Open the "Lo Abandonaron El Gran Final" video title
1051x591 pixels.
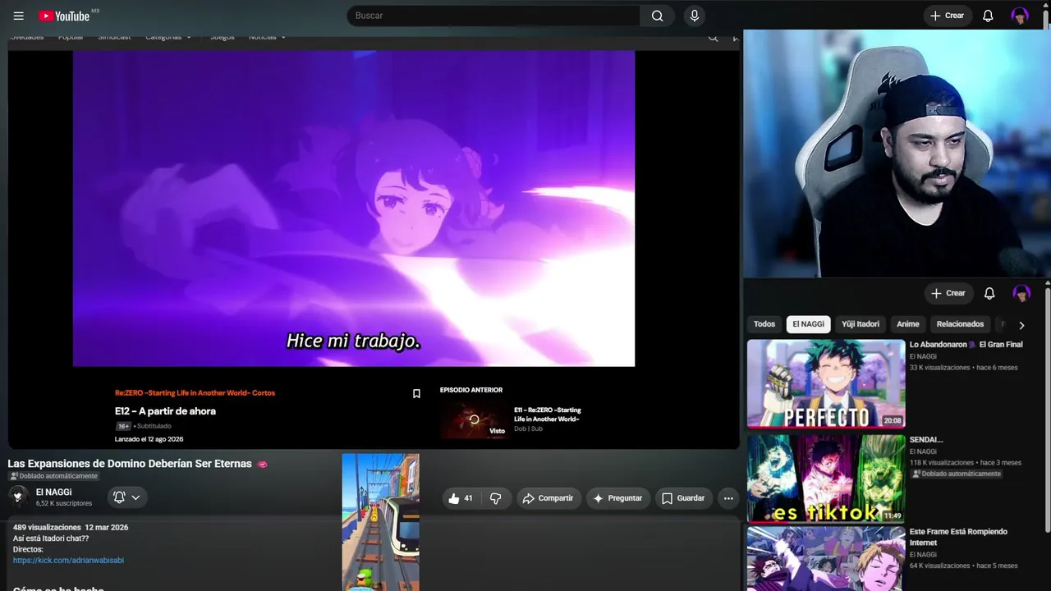pyautogui.click(x=966, y=345)
